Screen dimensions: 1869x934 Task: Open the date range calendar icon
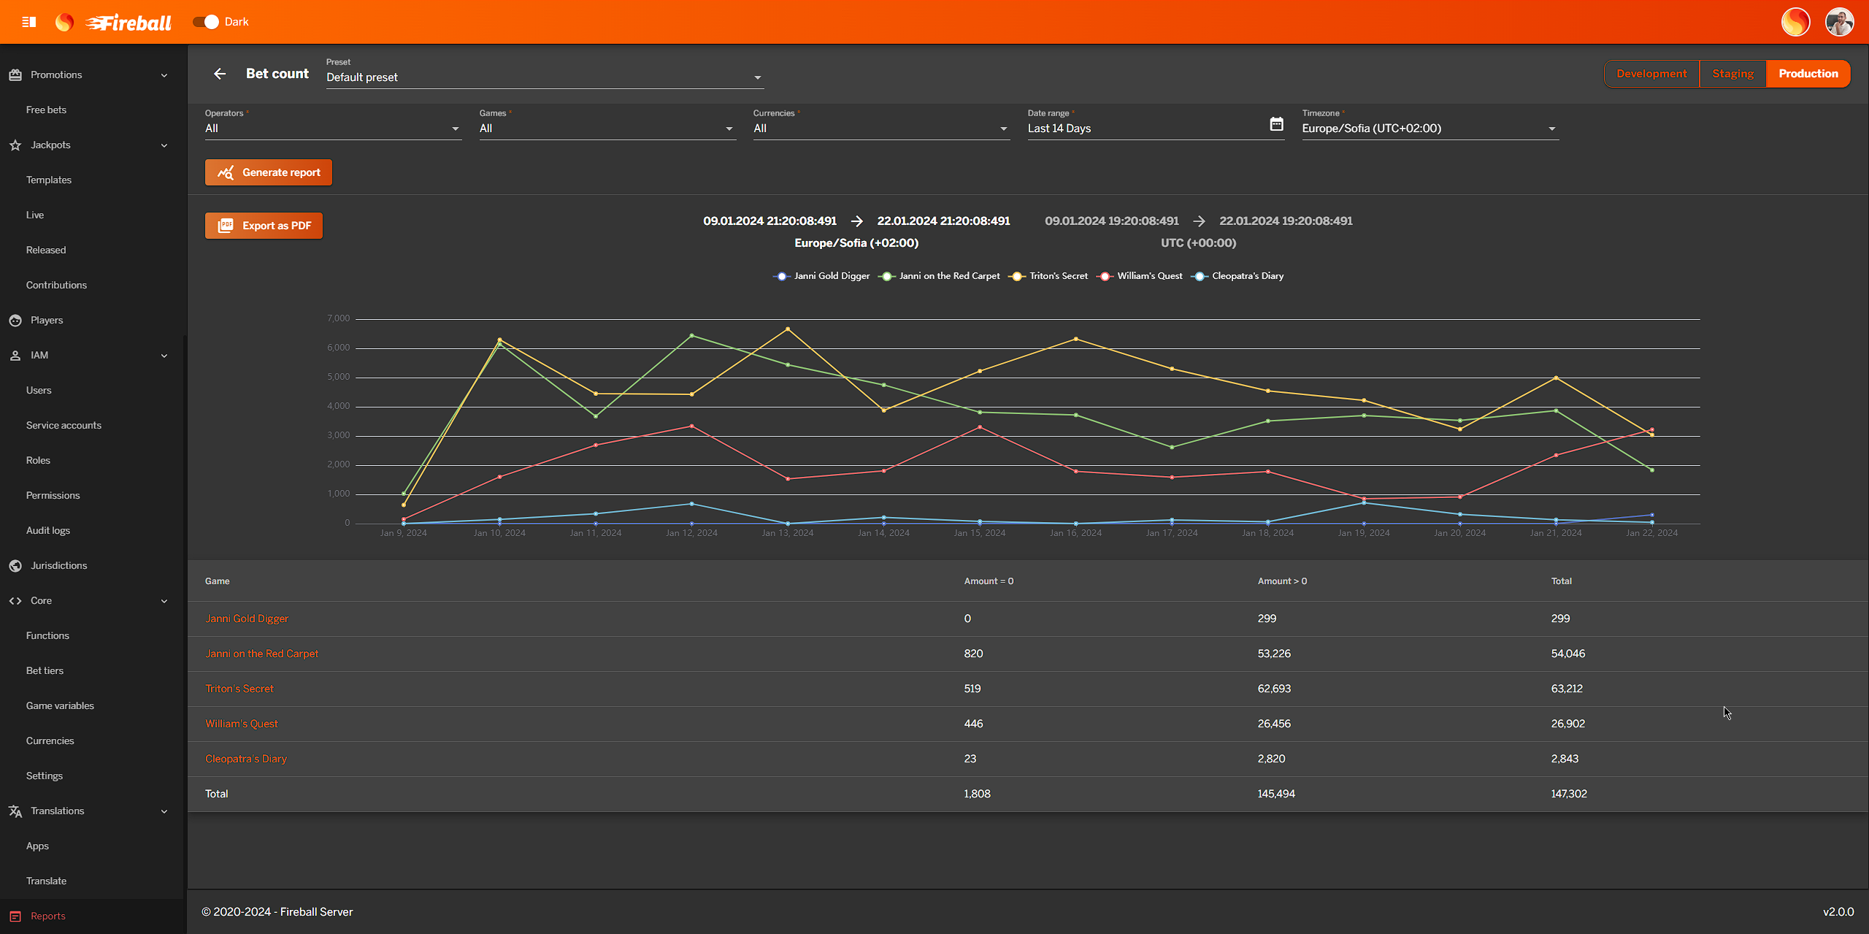click(1275, 125)
